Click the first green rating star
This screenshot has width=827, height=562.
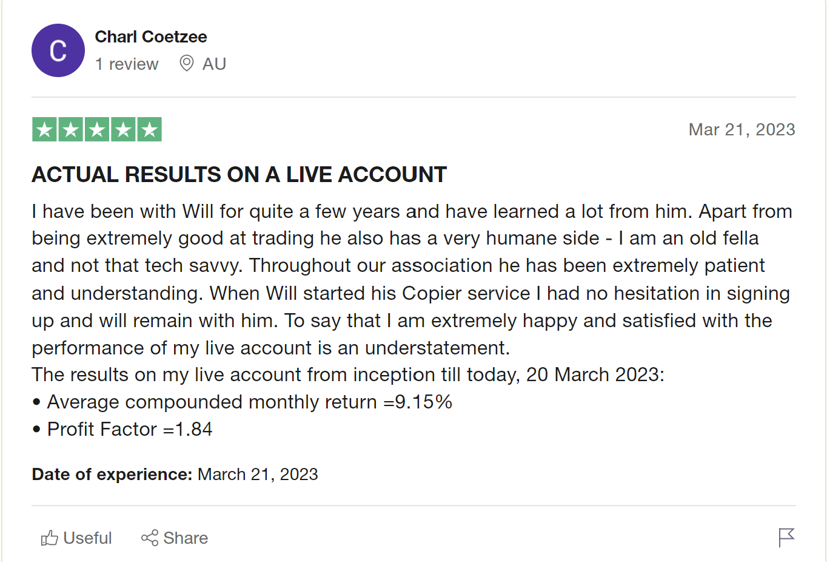[44, 129]
